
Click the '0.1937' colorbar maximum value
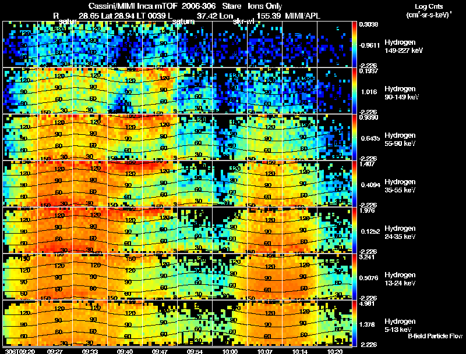coord(369,71)
